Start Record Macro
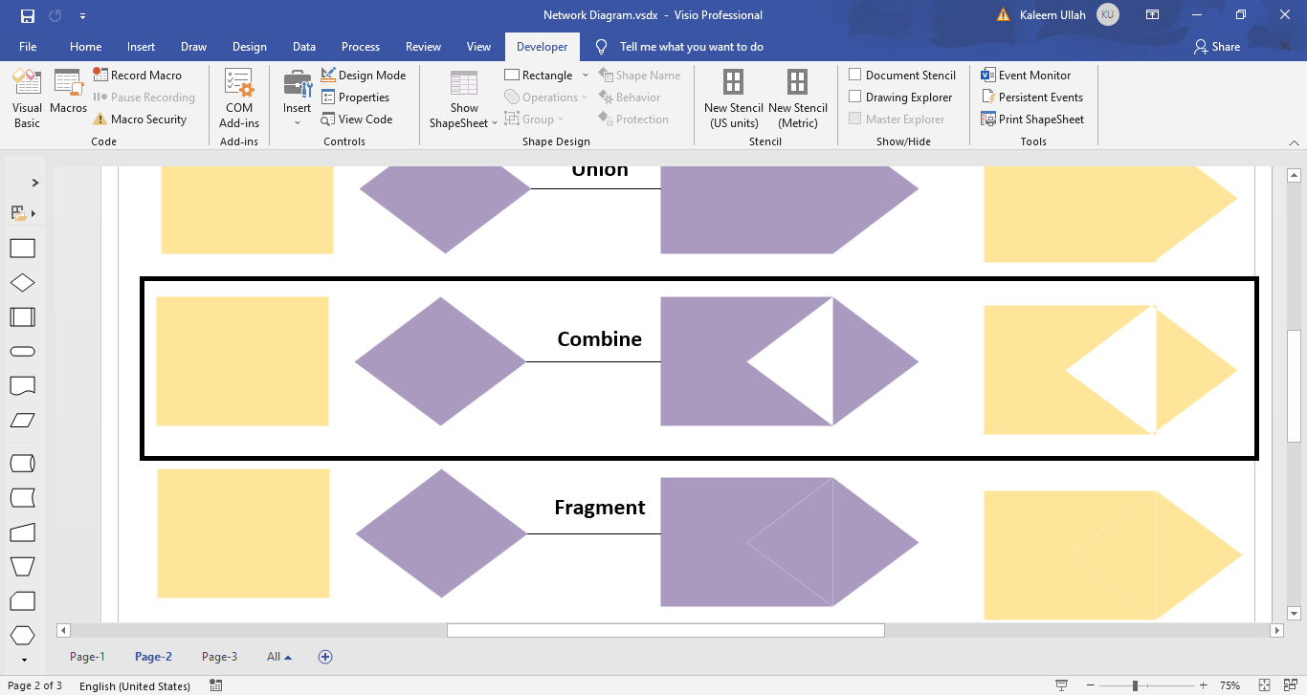 click(x=140, y=75)
